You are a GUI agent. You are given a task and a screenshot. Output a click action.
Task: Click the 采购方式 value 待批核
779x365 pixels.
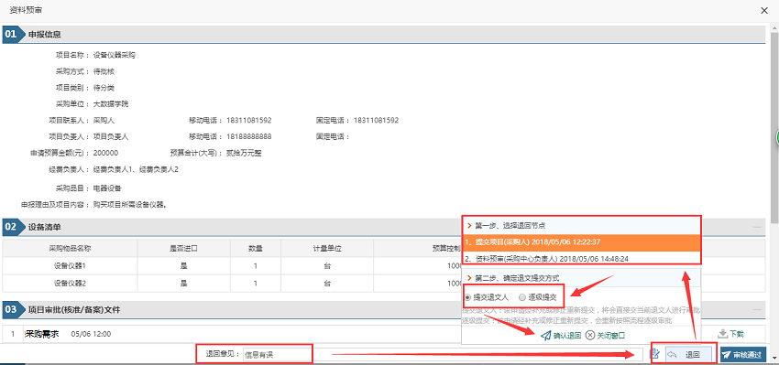click(104, 71)
